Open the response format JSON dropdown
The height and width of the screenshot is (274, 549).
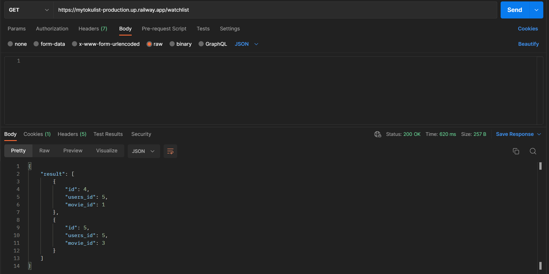pyautogui.click(x=144, y=151)
